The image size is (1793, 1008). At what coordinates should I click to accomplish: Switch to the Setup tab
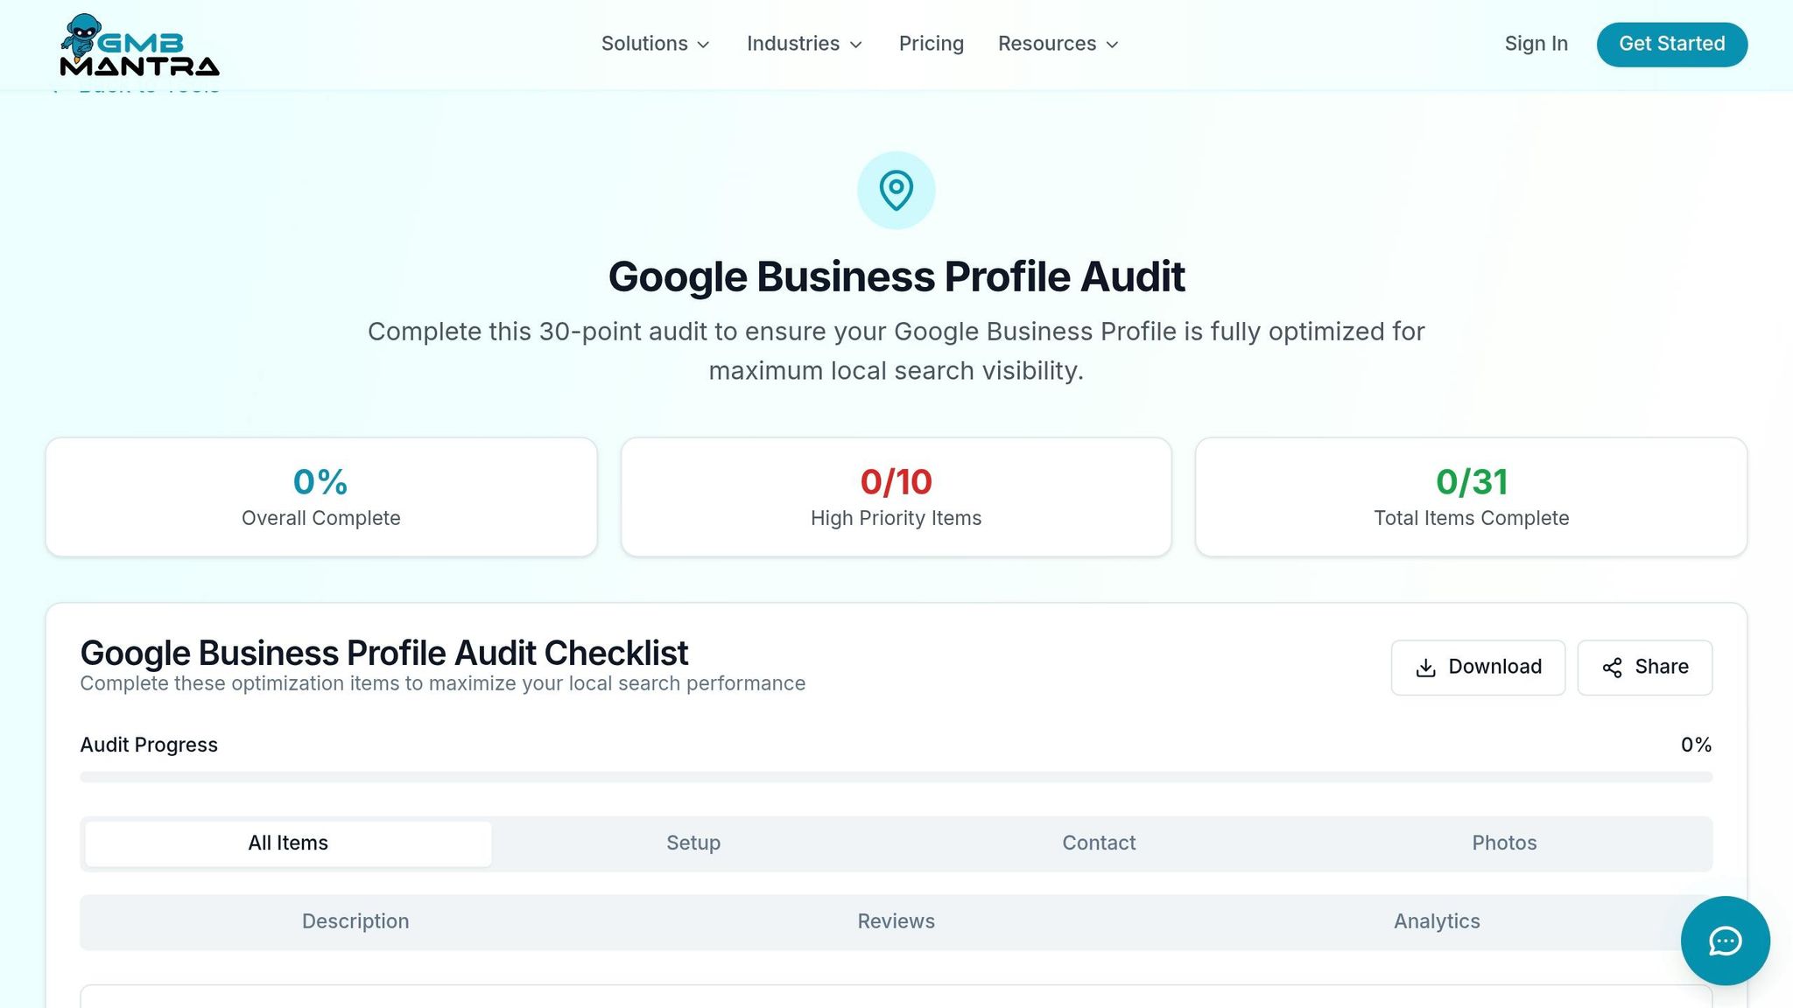click(693, 843)
